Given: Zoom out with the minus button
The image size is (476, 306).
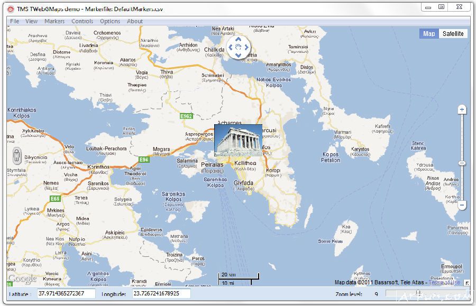Looking at the screenshot, I should (462, 205).
